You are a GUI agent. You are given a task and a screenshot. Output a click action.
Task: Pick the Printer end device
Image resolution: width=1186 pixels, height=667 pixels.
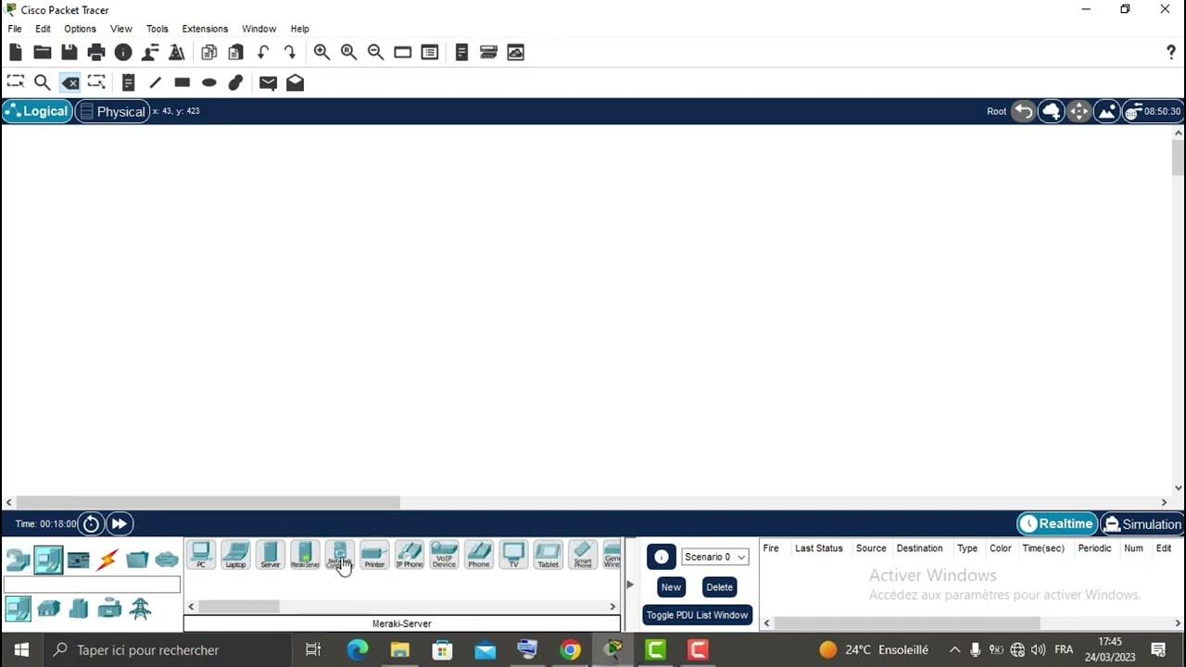[374, 554]
